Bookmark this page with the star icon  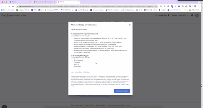[x=156, y=6]
